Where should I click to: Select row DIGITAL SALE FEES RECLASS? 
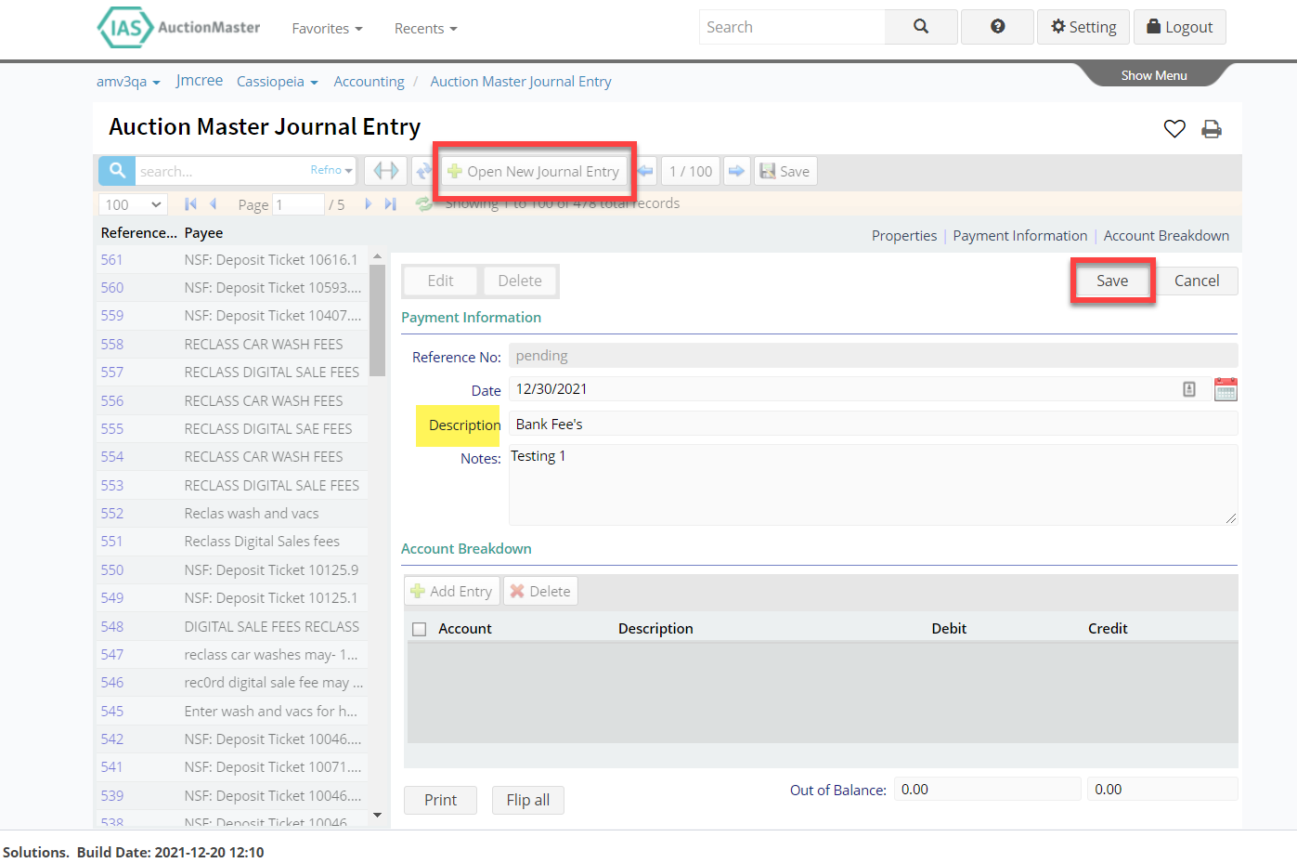[232, 626]
